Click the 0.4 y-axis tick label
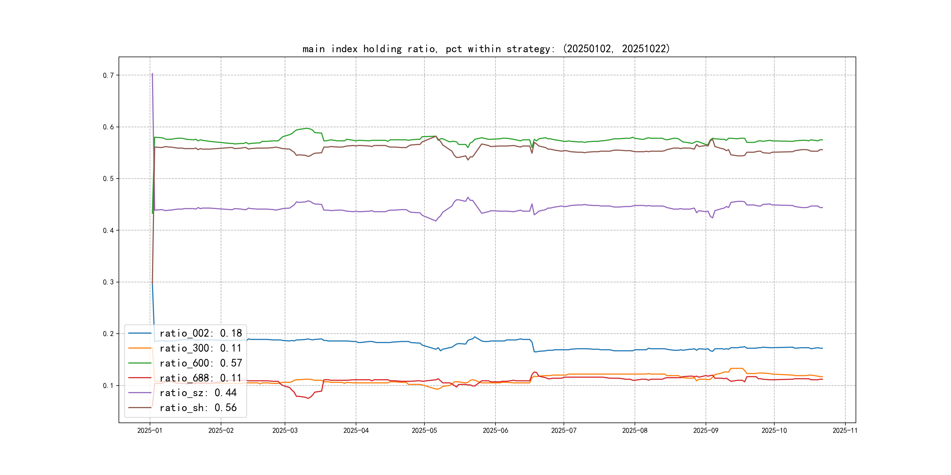This screenshot has height=475, width=951. coord(108,230)
